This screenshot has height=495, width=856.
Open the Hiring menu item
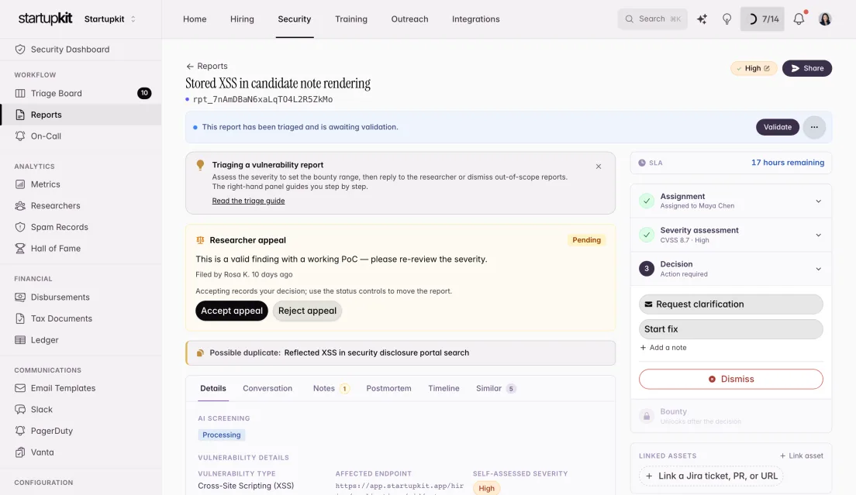tap(242, 19)
